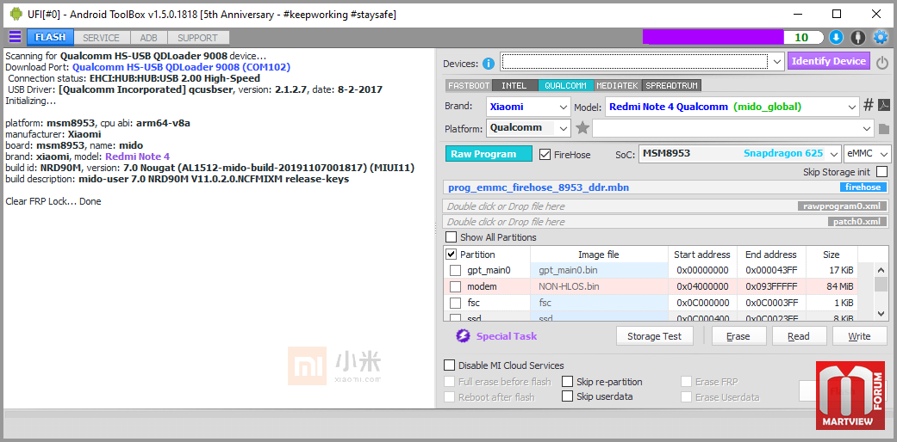The width and height of the screenshot is (897, 442).
Task: Check the modem partition checkbox
Action: 455,286
